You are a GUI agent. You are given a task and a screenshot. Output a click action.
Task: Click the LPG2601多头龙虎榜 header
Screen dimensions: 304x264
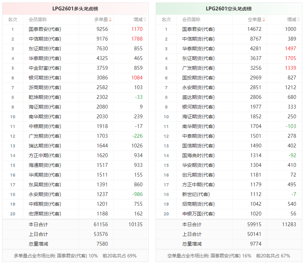click(75, 9)
